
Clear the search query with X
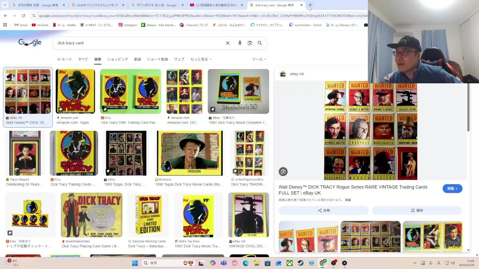(x=228, y=43)
